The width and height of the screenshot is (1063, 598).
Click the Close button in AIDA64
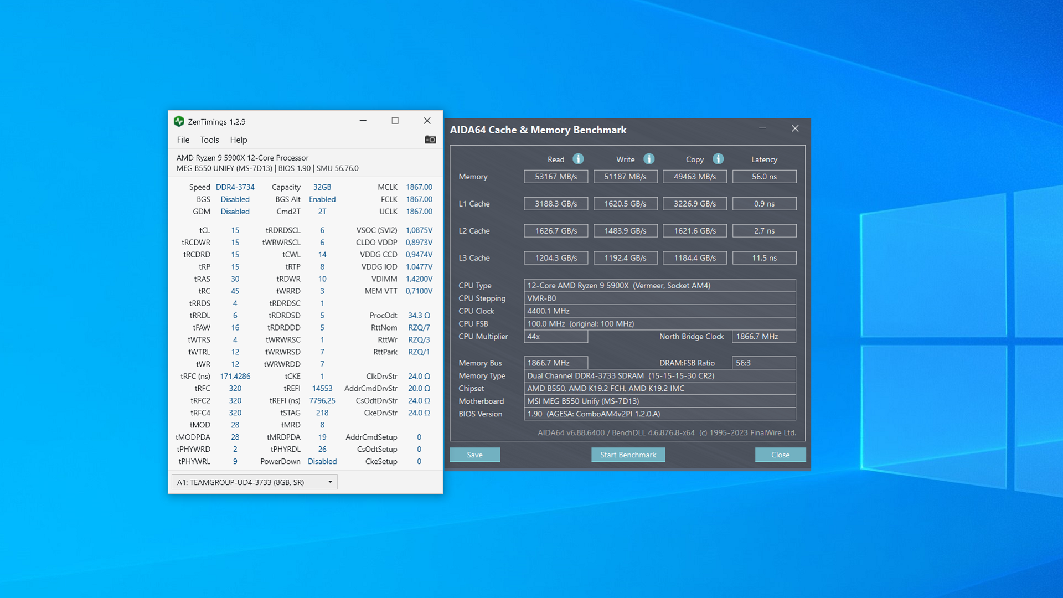coord(780,455)
